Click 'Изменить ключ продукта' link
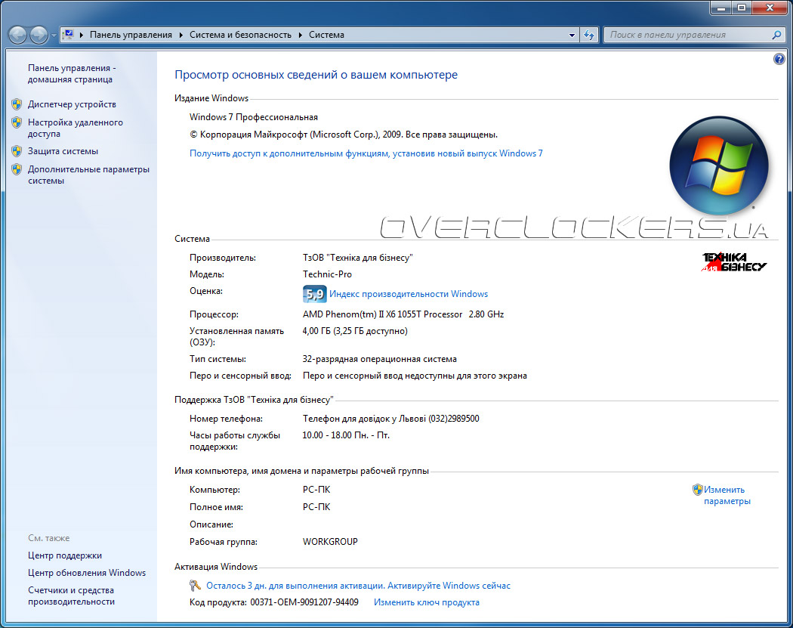This screenshot has height=628, width=793. 427,602
